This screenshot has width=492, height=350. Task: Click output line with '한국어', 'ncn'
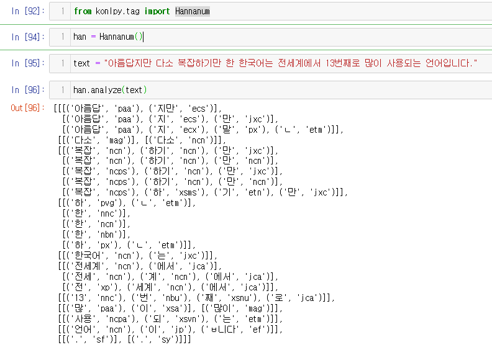(137, 256)
